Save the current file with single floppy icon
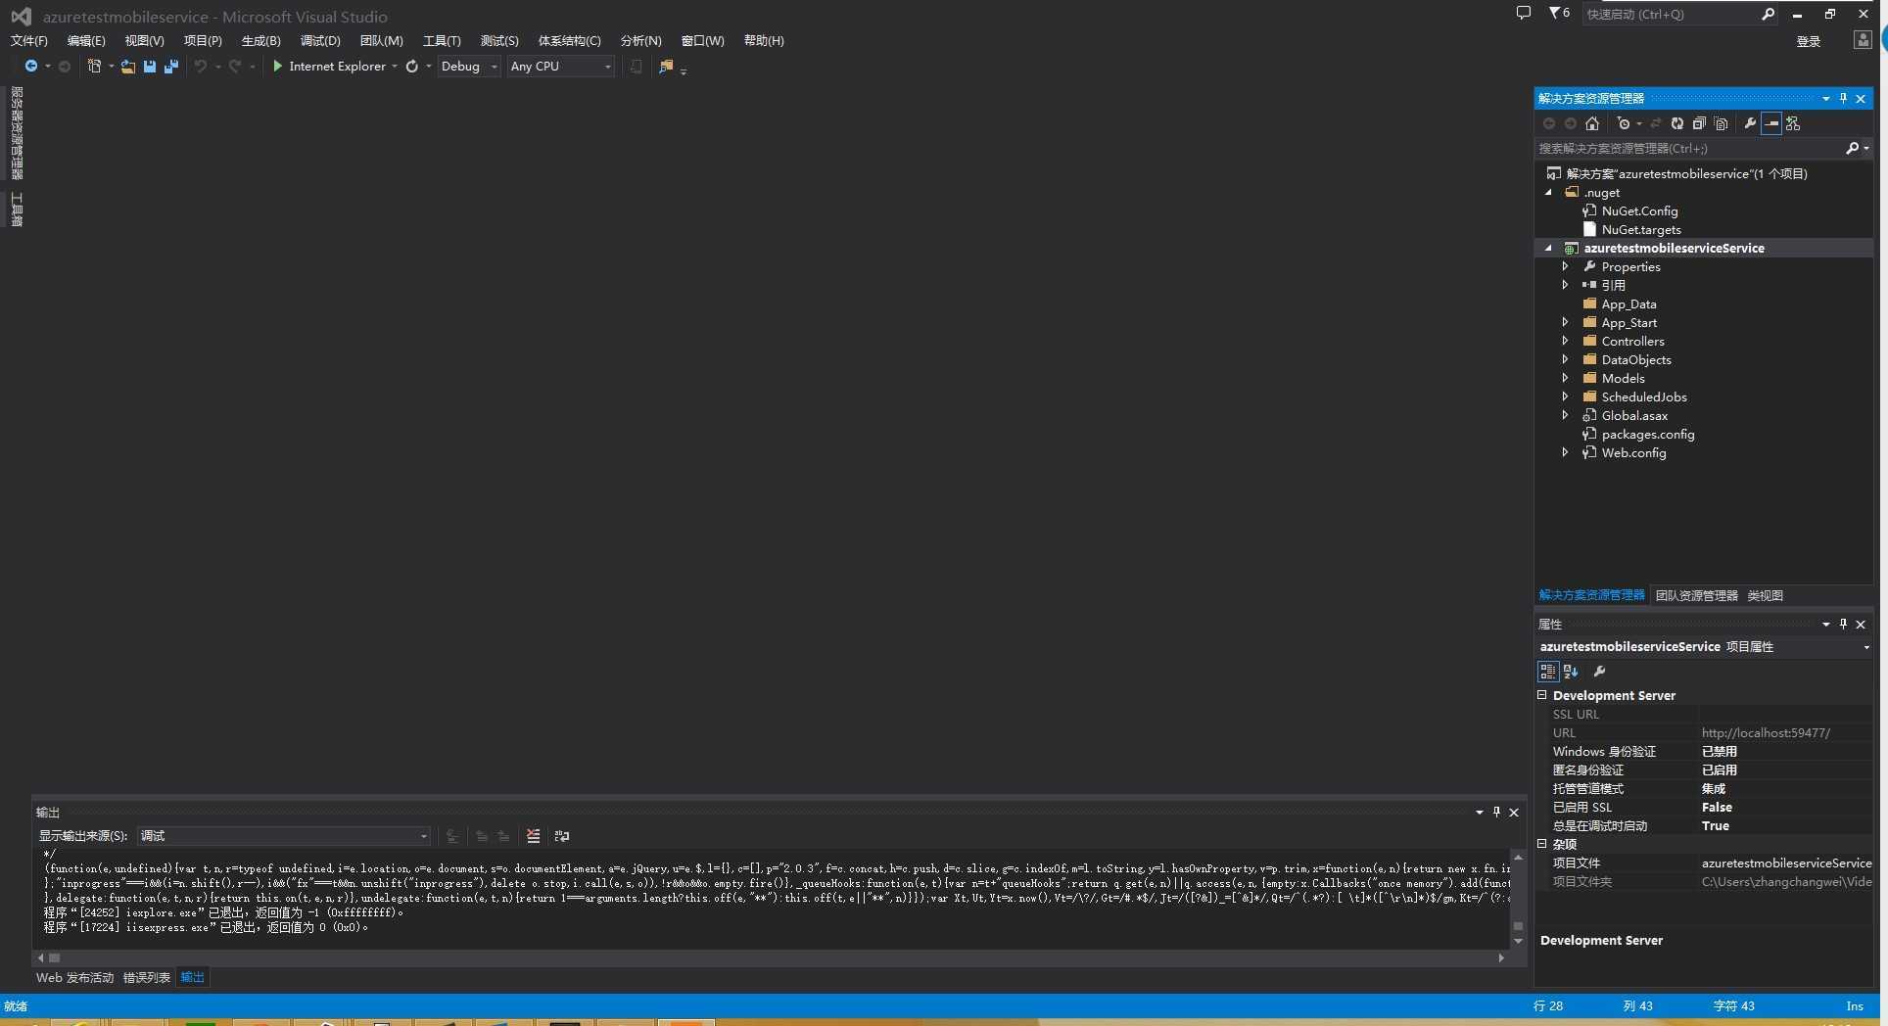The height and width of the screenshot is (1026, 1888). (150, 67)
